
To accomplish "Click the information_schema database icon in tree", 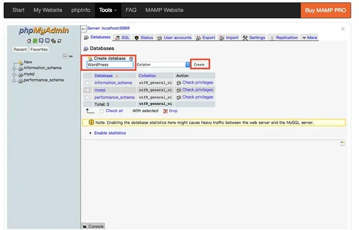I will [21, 69].
